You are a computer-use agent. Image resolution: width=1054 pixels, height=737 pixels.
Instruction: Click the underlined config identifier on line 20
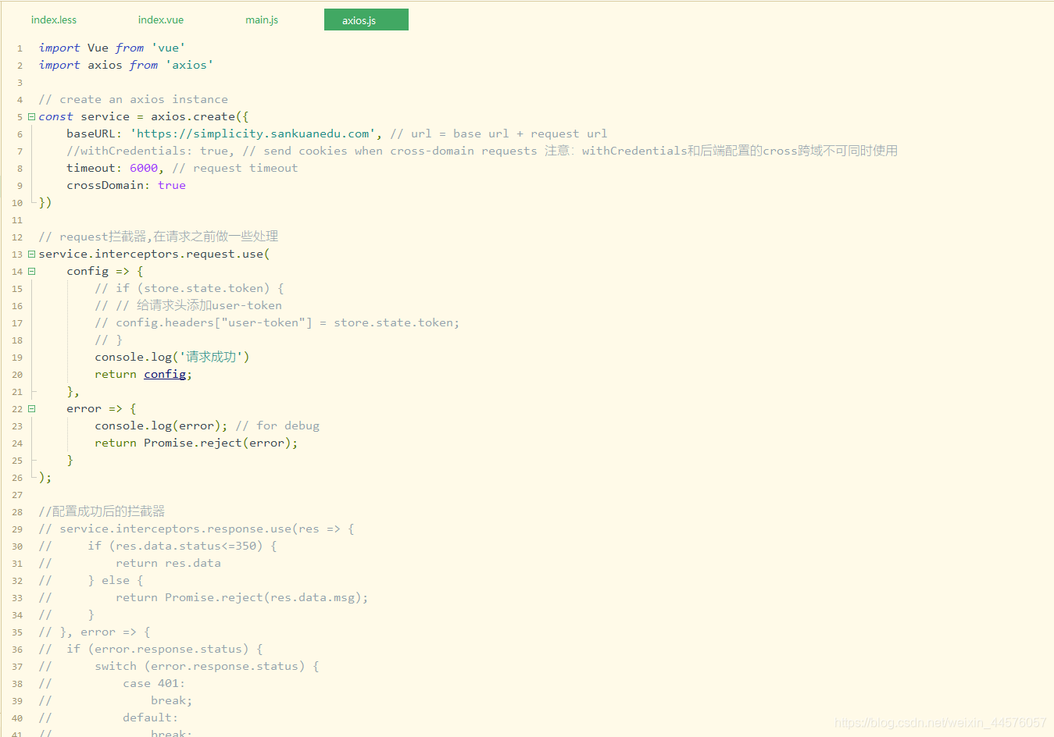(x=165, y=374)
